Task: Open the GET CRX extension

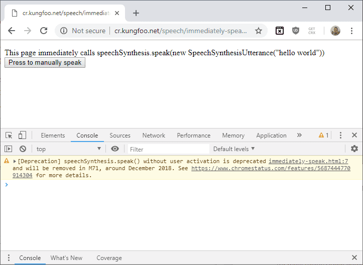Action: click(x=312, y=31)
